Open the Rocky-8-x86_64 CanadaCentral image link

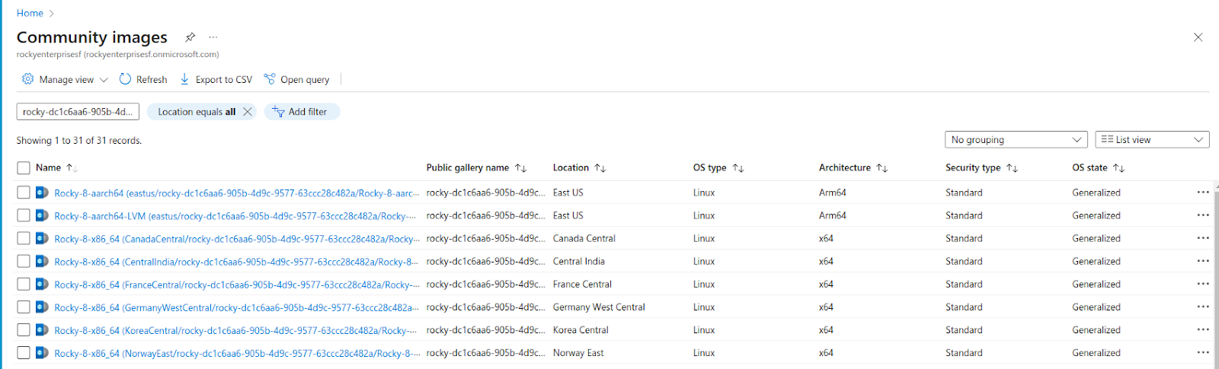click(x=236, y=239)
